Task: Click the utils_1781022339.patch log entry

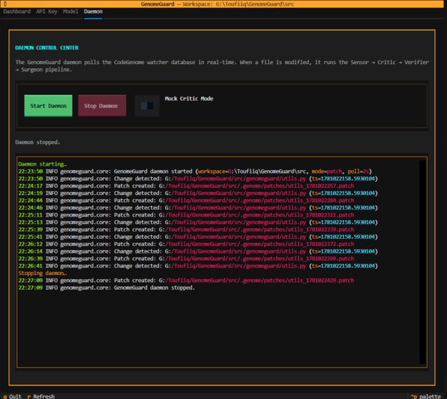Action: 186,230
